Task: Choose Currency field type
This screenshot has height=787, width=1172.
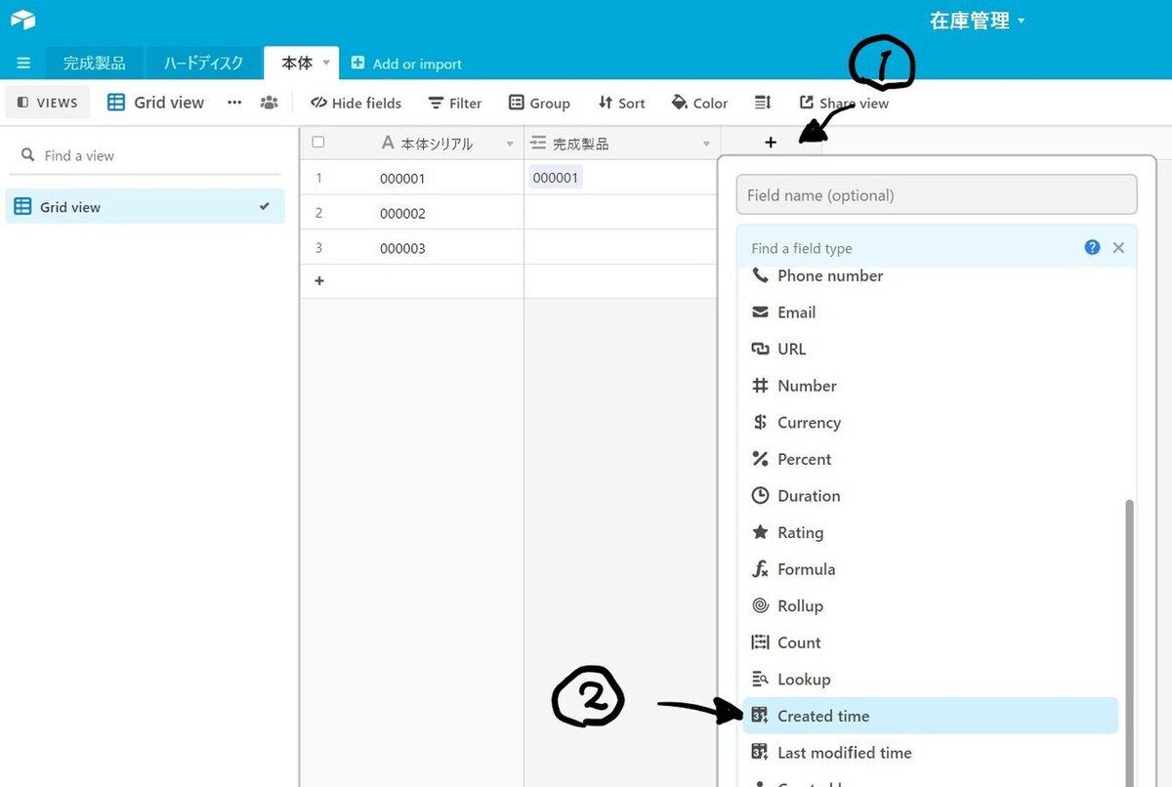Action: (x=930, y=423)
